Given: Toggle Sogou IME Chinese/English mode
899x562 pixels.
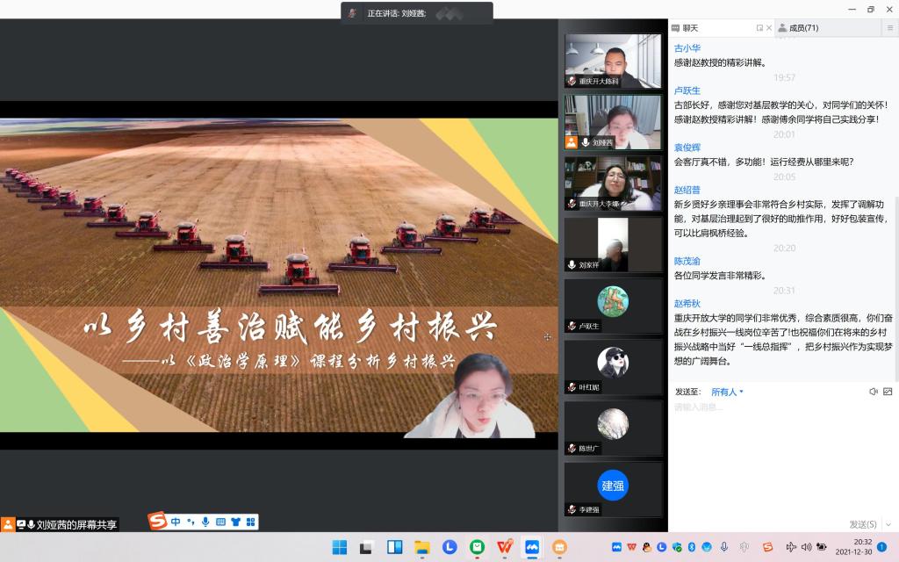Looking at the screenshot, I should pyautogui.click(x=176, y=522).
